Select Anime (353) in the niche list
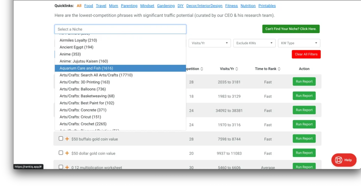This screenshot has width=361, height=187. (x=120, y=54)
